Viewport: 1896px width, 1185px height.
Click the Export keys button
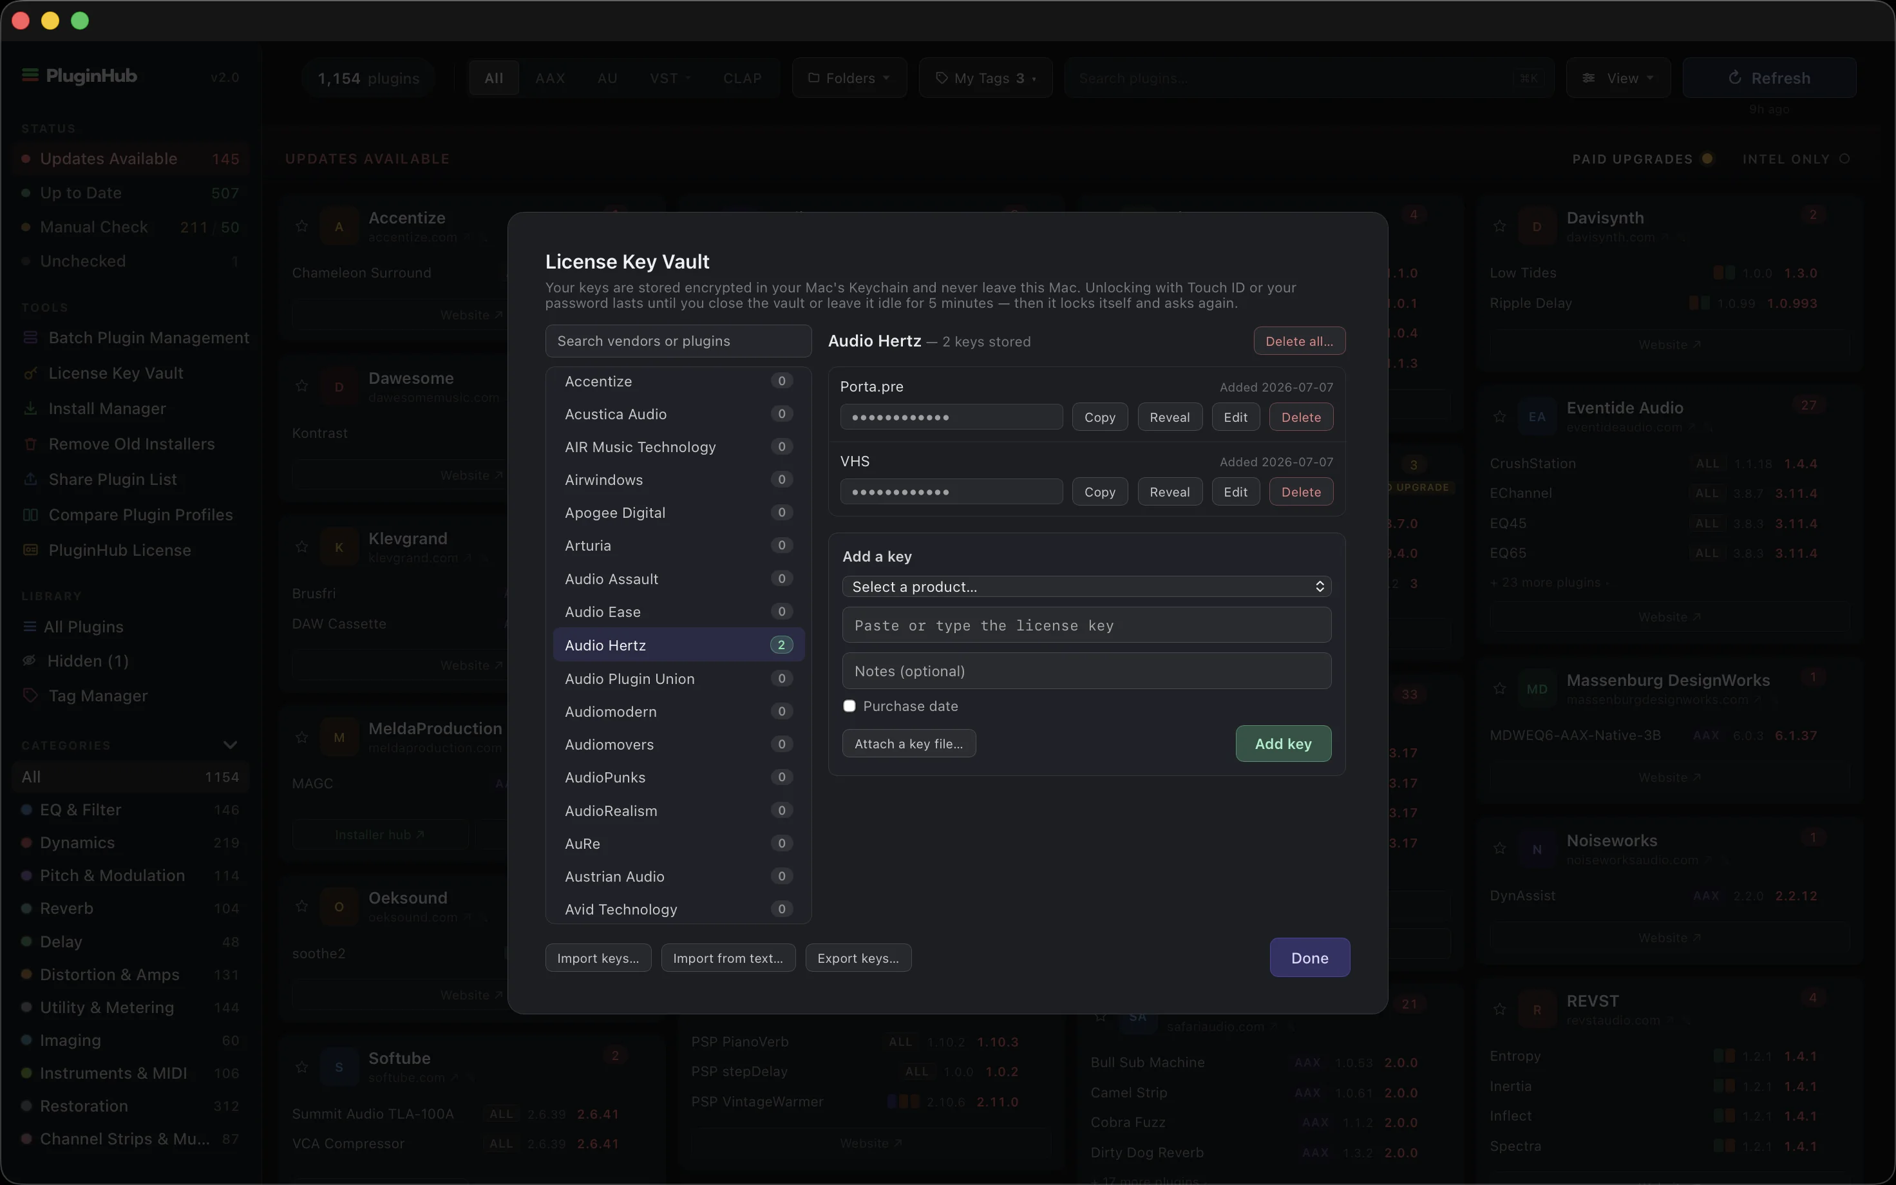(x=858, y=958)
